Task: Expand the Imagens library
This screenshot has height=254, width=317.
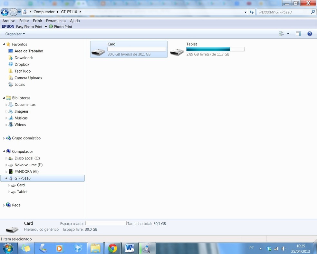Action: [6, 111]
